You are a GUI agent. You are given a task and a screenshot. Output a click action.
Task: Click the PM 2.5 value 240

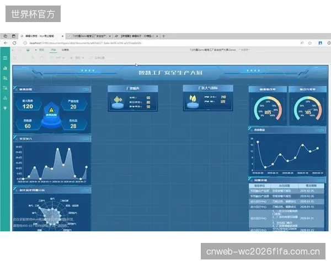pyautogui.click(x=223, y=97)
